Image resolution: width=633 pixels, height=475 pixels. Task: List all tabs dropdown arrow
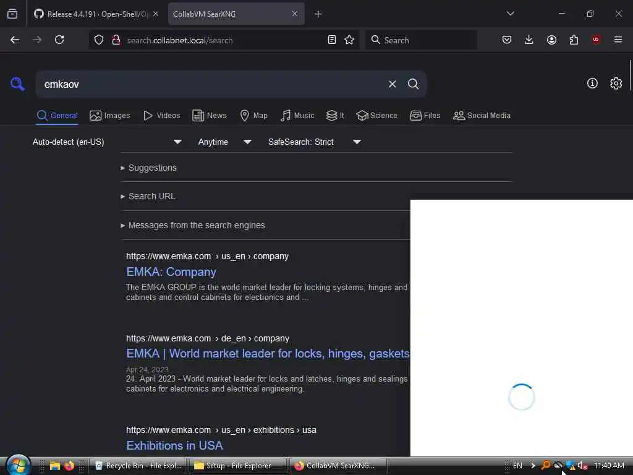(510, 14)
